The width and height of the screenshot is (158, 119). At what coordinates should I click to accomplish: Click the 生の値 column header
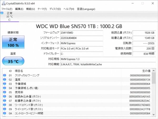pyautogui.click(x=146, y=71)
